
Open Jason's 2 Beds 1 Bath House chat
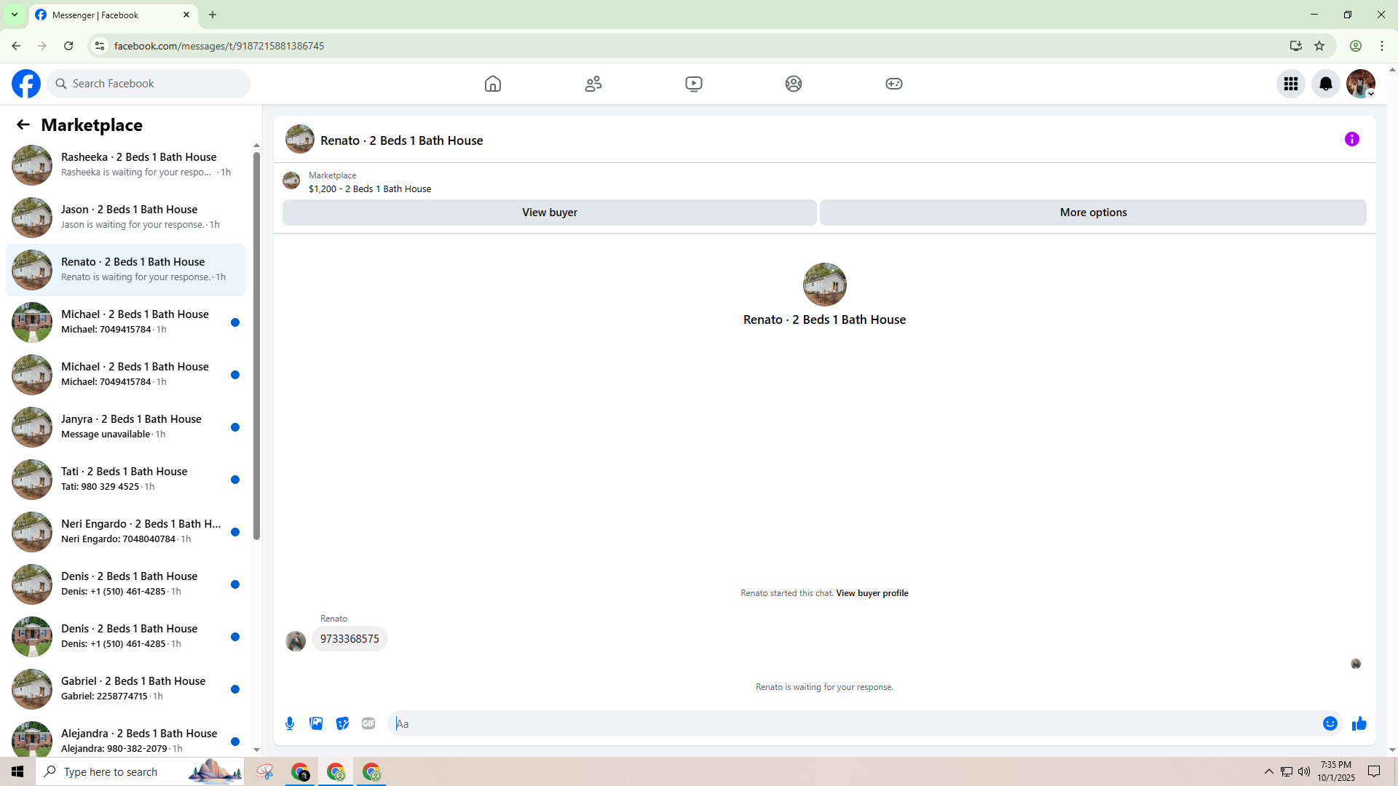(x=125, y=218)
